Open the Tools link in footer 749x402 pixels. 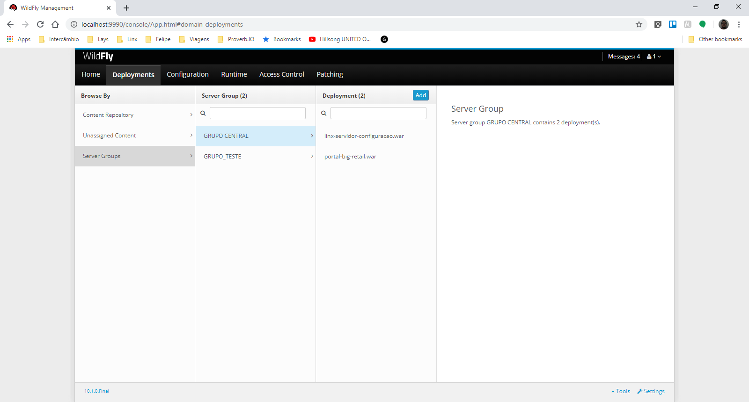pos(621,391)
